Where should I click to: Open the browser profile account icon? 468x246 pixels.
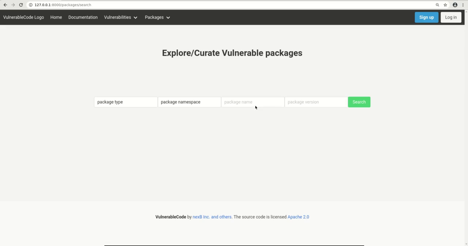pyautogui.click(x=454, y=5)
